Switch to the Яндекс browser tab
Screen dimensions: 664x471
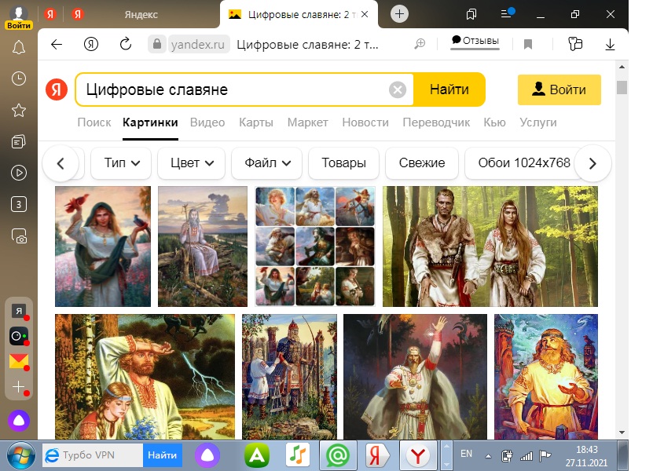coord(141,14)
